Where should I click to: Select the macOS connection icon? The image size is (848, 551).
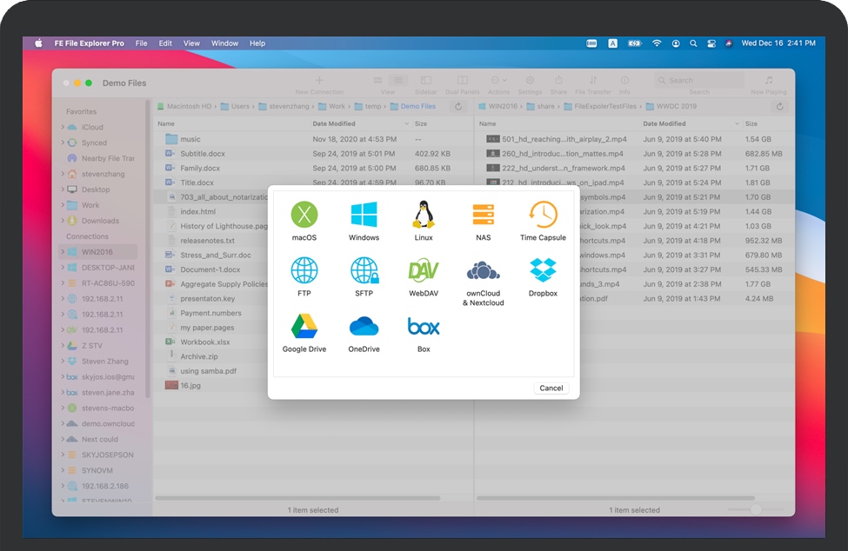(x=304, y=215)
